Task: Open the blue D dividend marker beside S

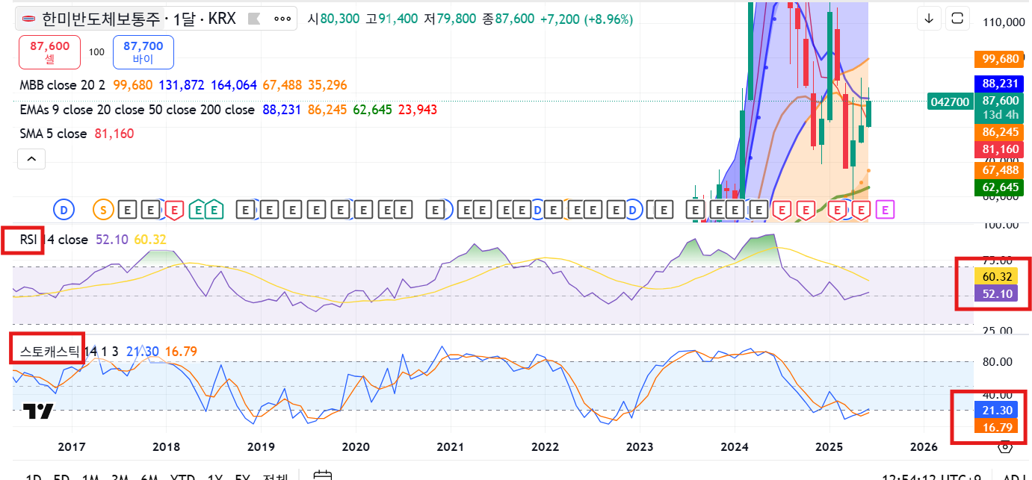Action: point(64,211)
